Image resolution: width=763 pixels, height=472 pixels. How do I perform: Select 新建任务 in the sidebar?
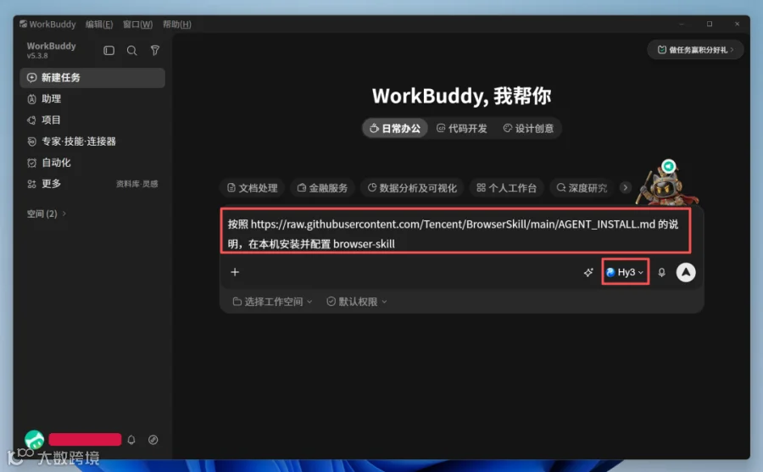point(92,78)
